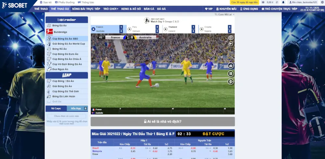Play the Croatia vs Nigeria match
The image size is (325, 159).
coord(201,29)
